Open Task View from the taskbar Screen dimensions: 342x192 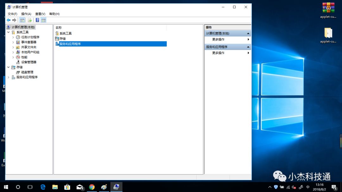(30, 187)
